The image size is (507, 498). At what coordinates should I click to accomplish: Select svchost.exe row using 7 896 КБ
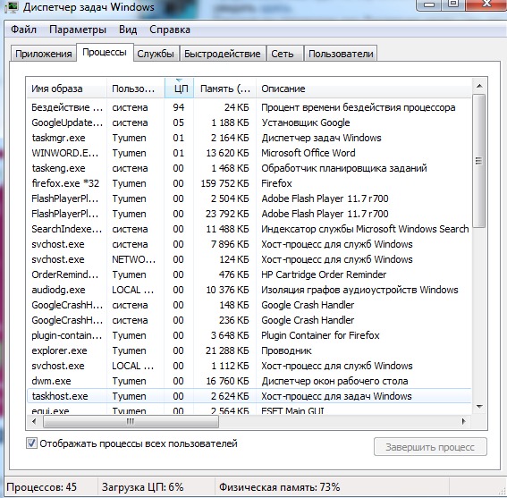[249, 244]
